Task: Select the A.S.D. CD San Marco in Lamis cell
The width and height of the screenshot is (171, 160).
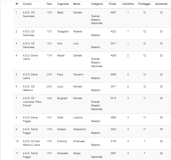Action: [x=31, y=143]
